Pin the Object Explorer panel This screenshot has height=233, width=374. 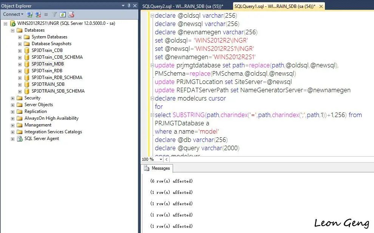click(x=129, y=6)
